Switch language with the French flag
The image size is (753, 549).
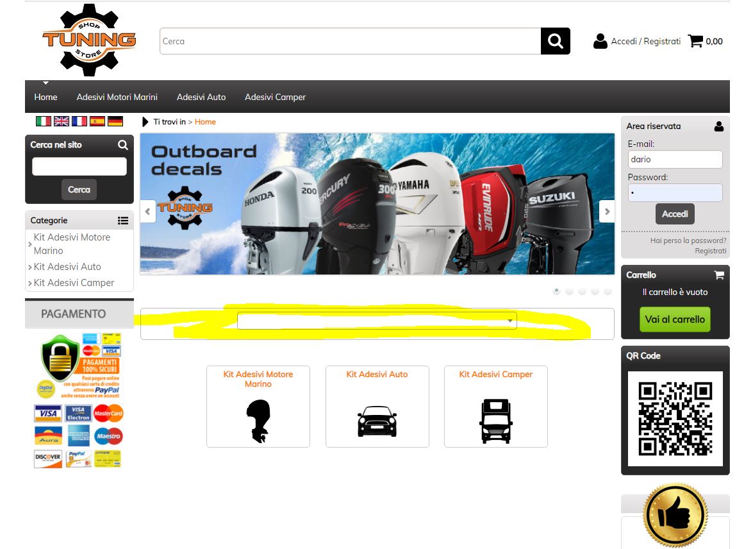79,121
